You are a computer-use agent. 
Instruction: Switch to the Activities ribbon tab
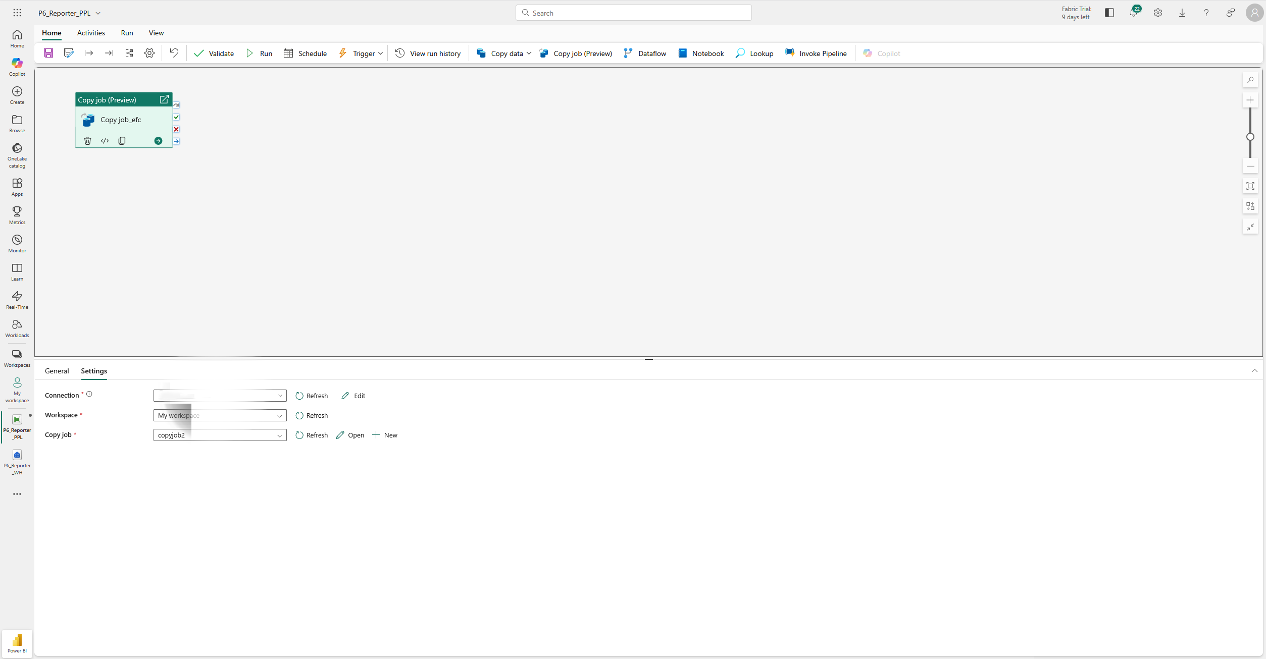click(91, 33)
